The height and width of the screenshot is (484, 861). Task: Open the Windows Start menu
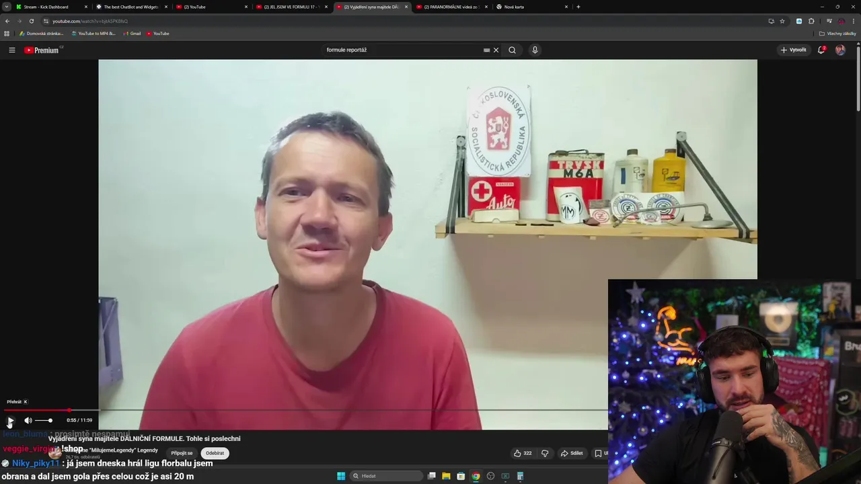(341, 476)
